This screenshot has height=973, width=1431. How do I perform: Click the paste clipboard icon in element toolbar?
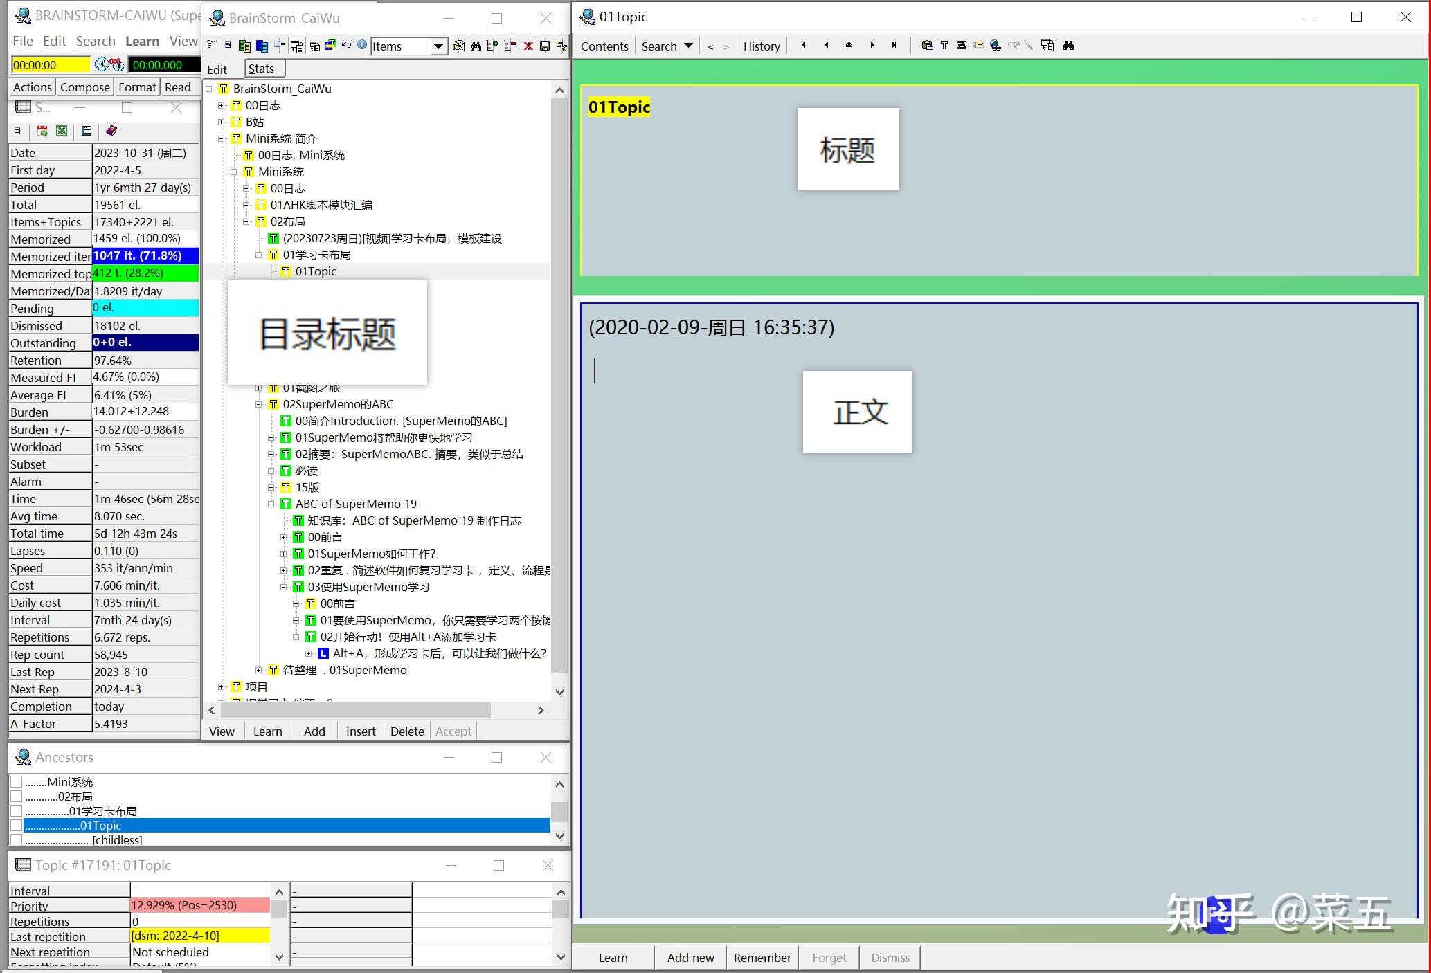927,46
